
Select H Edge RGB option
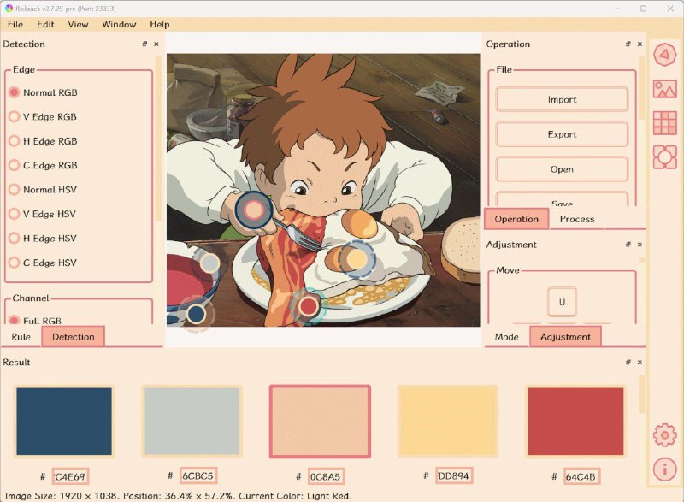coord(44,141)
